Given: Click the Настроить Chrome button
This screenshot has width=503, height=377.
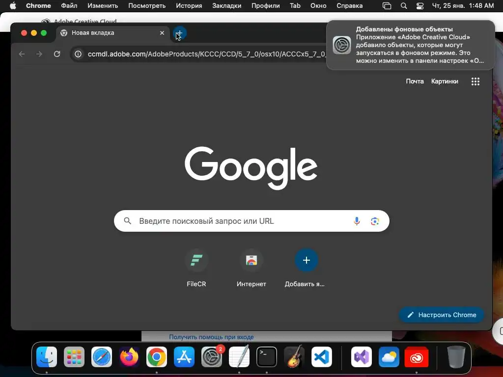Looking at the screenshot, I should pos(441,315).
